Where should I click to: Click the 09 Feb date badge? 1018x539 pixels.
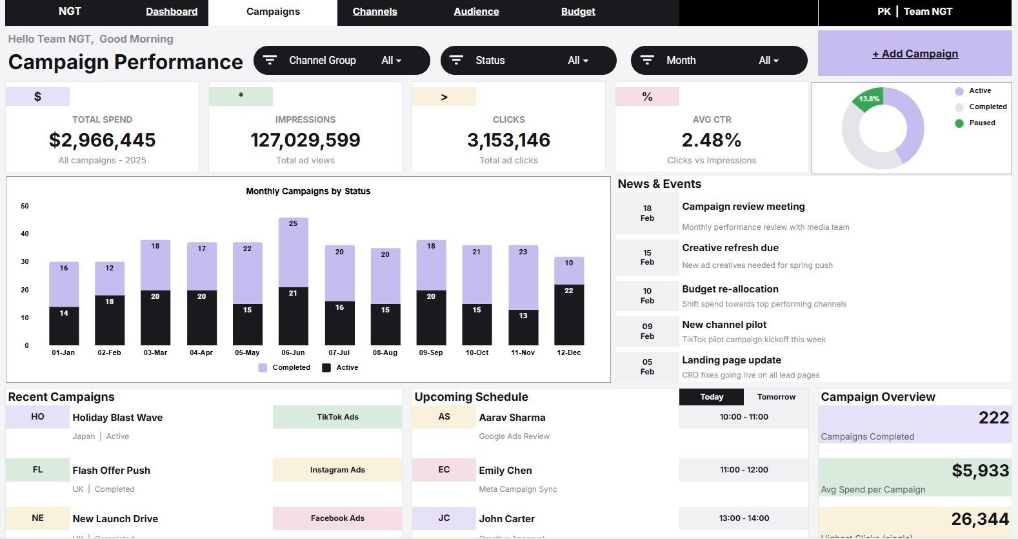pyautogui.click(x=647, y=332)
